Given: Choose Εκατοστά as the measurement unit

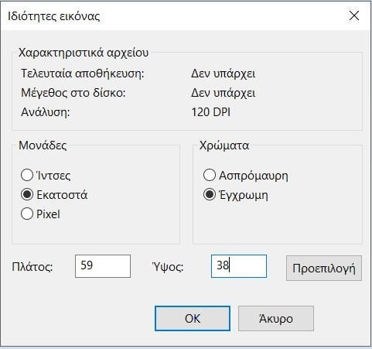Looking at the screenshot, I should click(x=27, y=194).
